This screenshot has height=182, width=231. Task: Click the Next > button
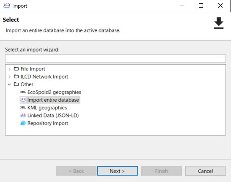pyautogui.click(x=118, y=171)
